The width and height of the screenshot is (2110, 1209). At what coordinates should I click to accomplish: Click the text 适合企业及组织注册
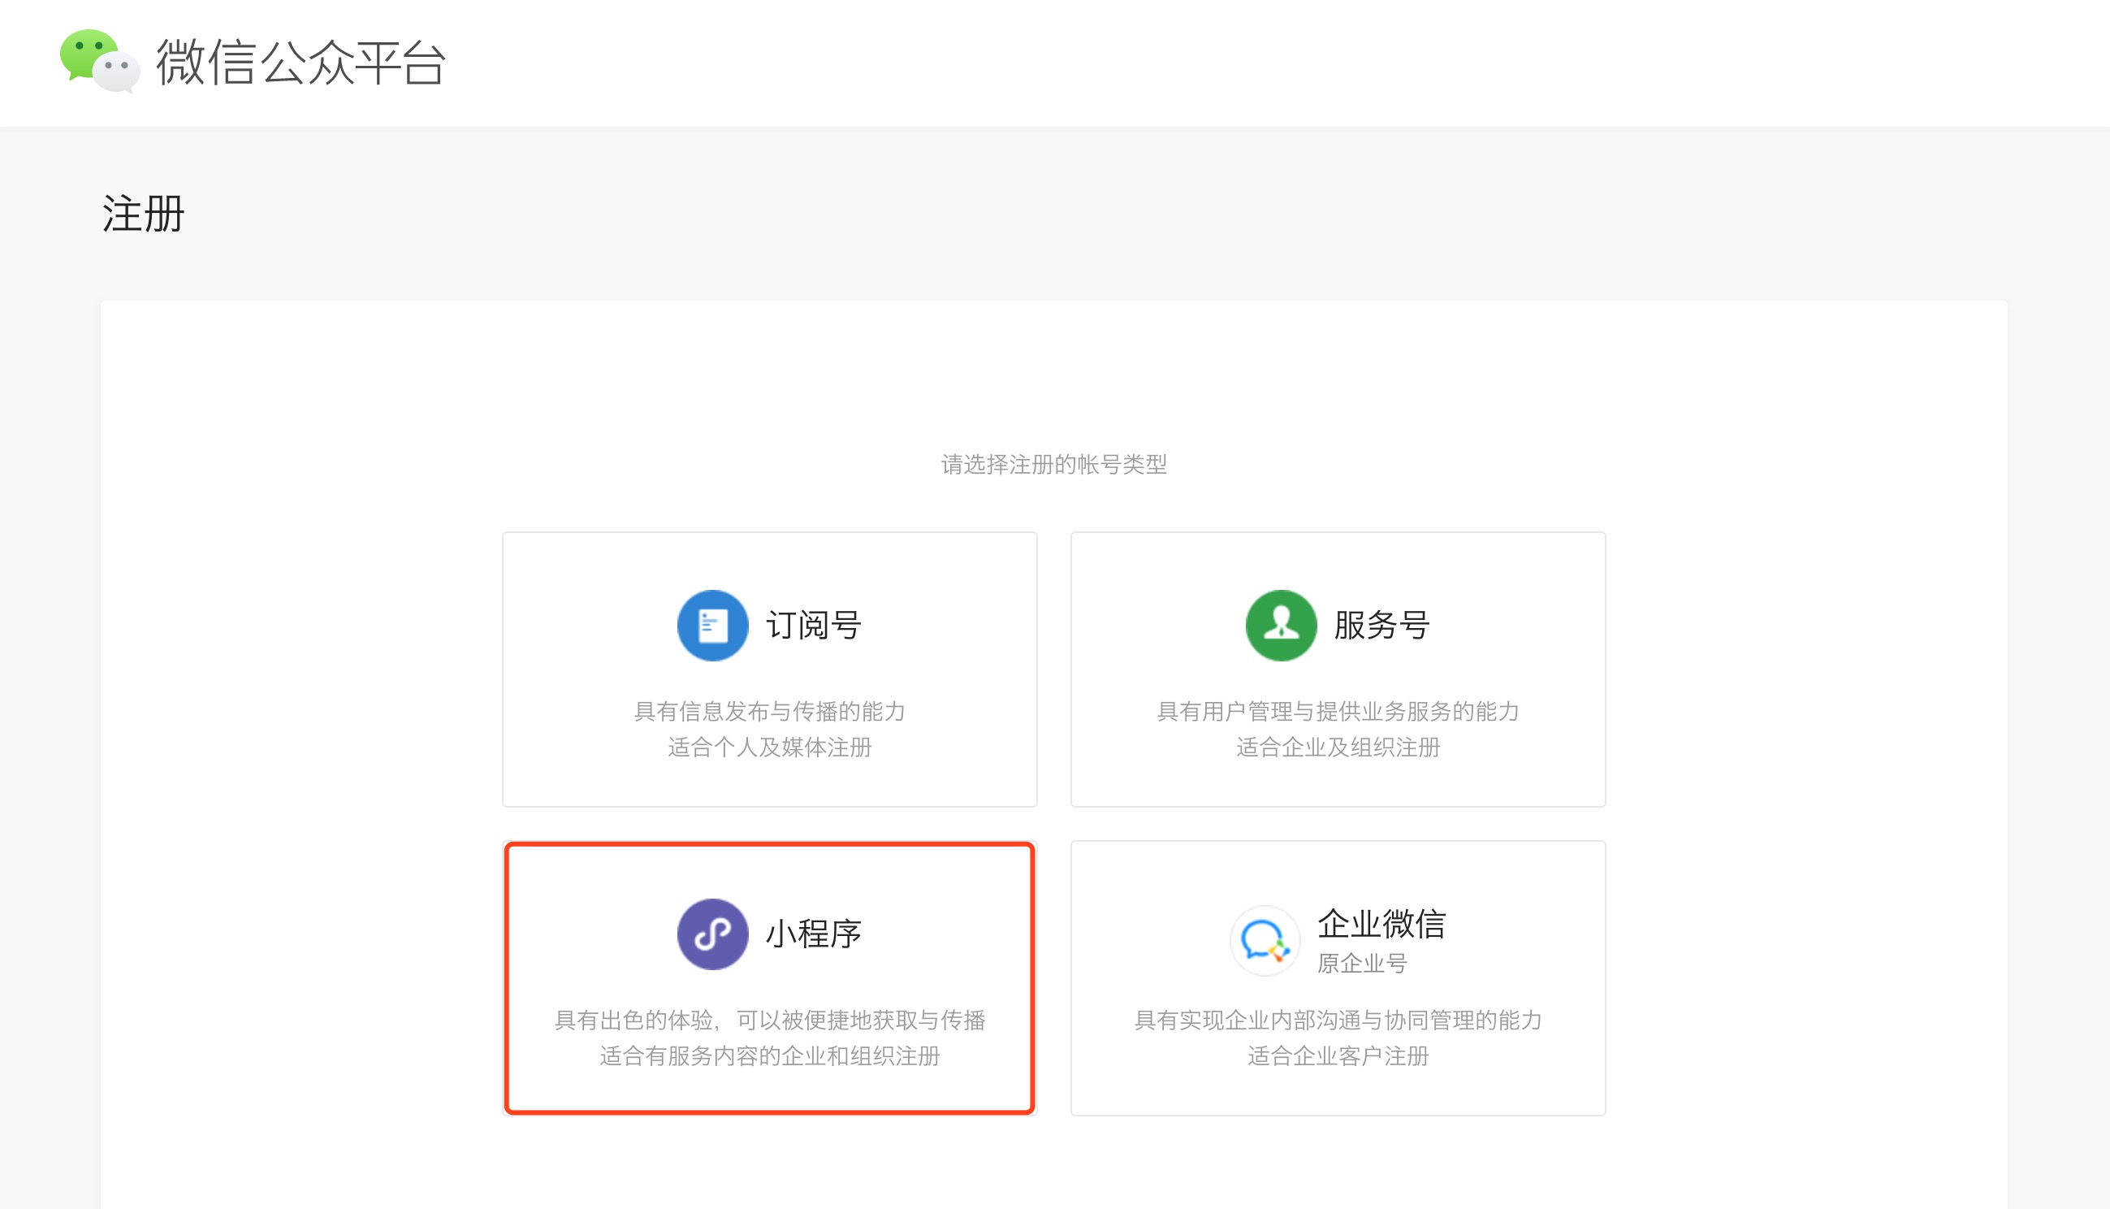(1338, 747)
